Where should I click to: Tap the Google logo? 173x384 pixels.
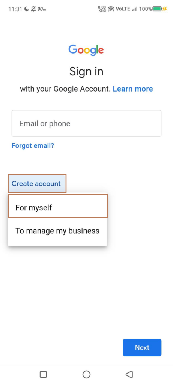coord(86,50)
